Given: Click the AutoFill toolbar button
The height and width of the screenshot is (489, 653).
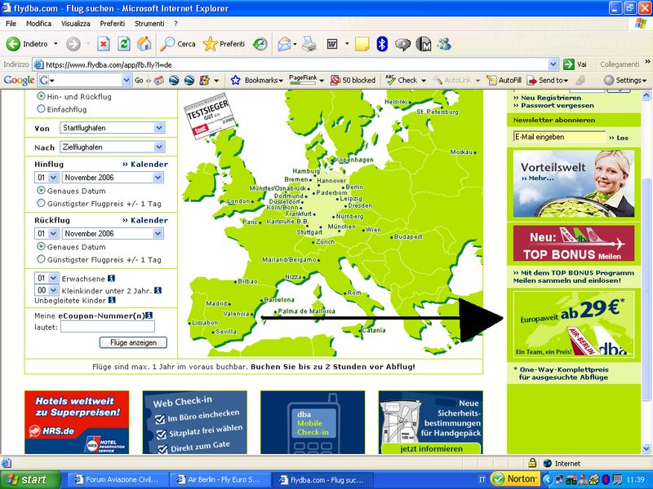Looking at the screenshot, I should pos(504,80).
